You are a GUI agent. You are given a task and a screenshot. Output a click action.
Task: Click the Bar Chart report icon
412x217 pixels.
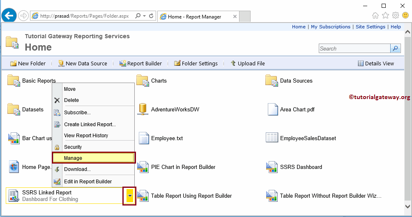14,139
